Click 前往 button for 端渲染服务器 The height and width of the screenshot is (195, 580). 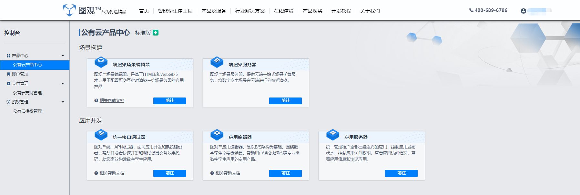285,101
